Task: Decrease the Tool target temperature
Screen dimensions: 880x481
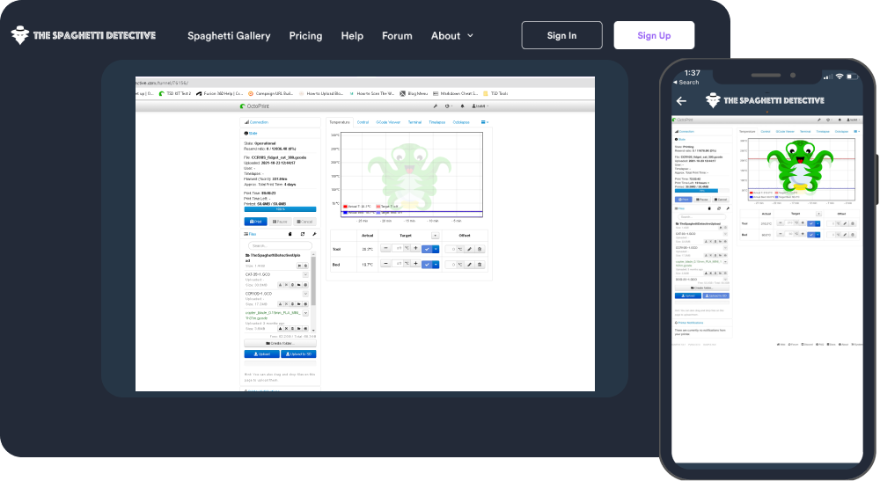Action: click(385, 248)
